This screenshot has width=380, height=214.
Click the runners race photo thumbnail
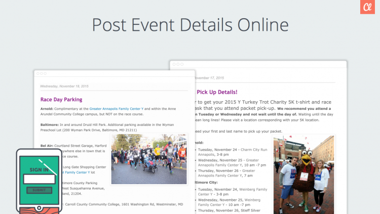coord(149,159)
